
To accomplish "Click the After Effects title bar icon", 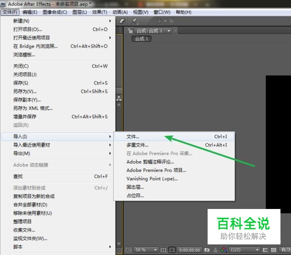I will [3, 4].
